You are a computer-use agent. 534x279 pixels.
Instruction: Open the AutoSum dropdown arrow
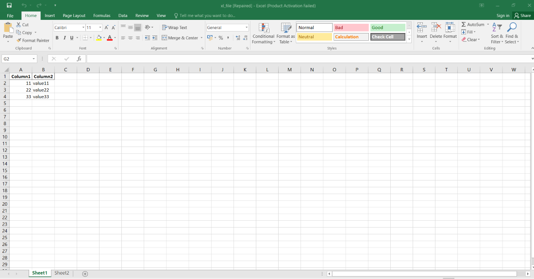[x=488, y=24]
